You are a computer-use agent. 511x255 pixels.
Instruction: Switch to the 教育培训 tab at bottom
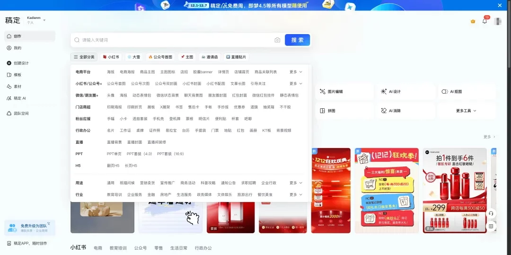118,248
